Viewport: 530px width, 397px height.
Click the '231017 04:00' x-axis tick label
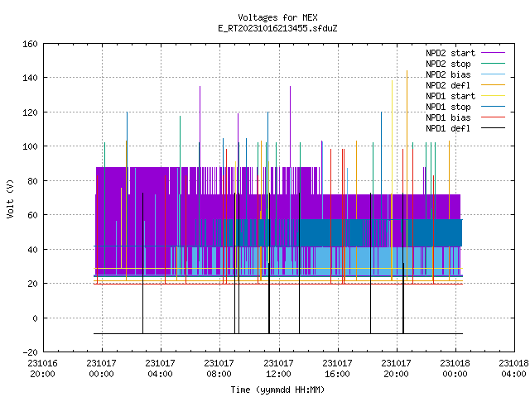click(160, 369)
